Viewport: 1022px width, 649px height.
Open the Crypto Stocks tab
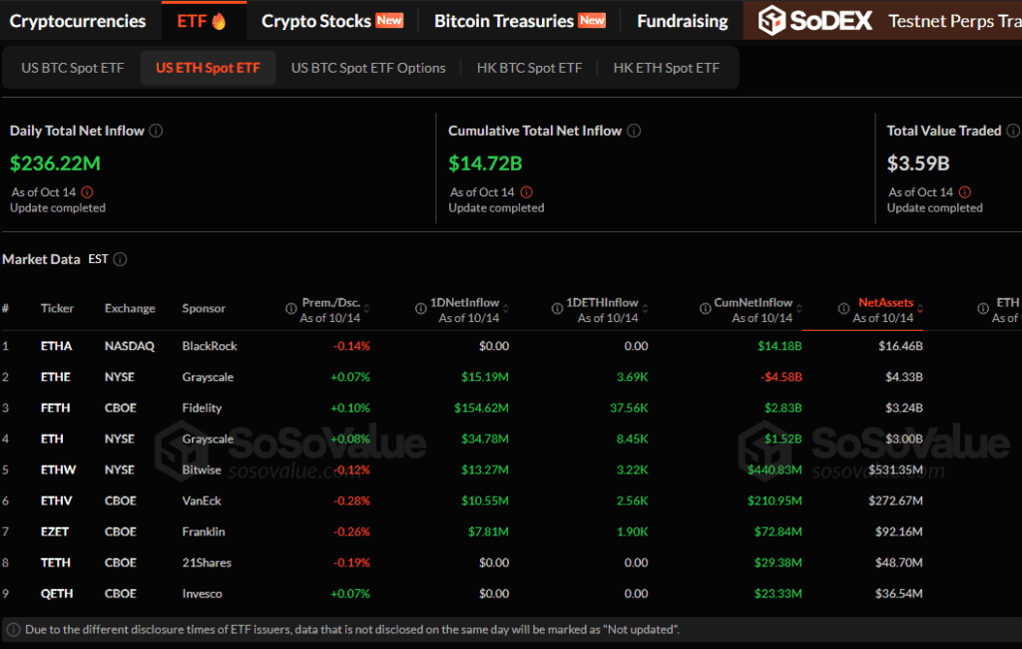click(x=331, y=21)
